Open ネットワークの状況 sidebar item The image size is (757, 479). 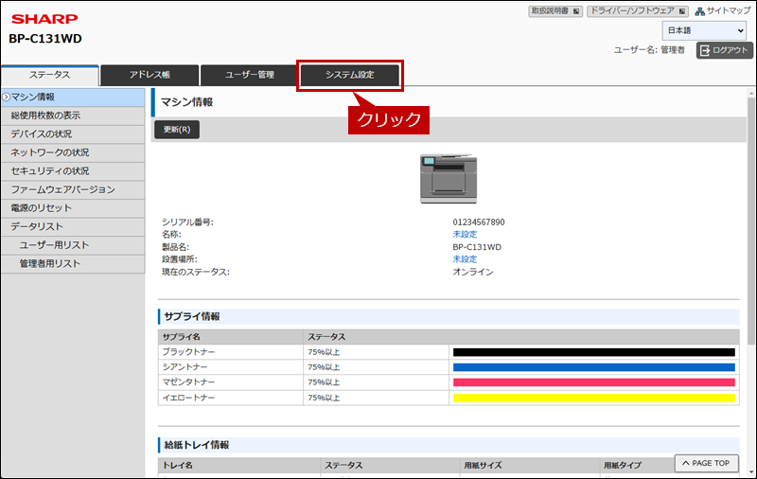click(x=73, y=152)
